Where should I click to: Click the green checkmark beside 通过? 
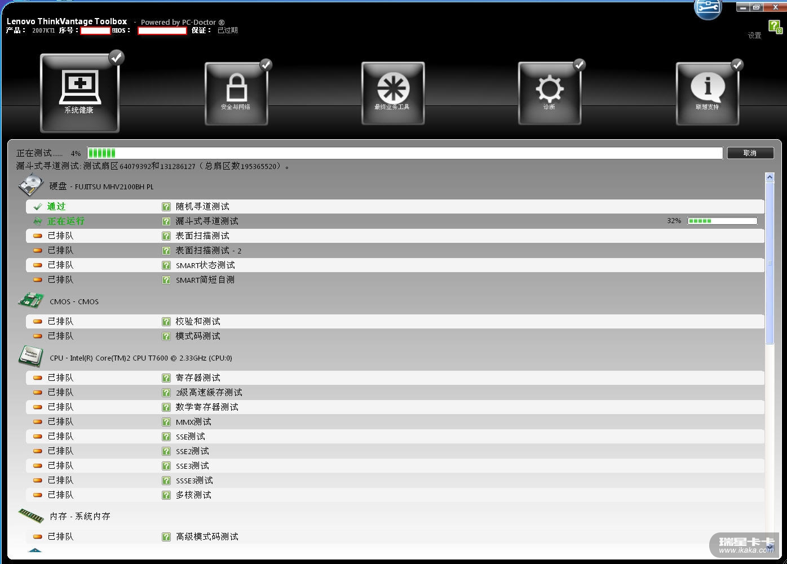point(38,207)
